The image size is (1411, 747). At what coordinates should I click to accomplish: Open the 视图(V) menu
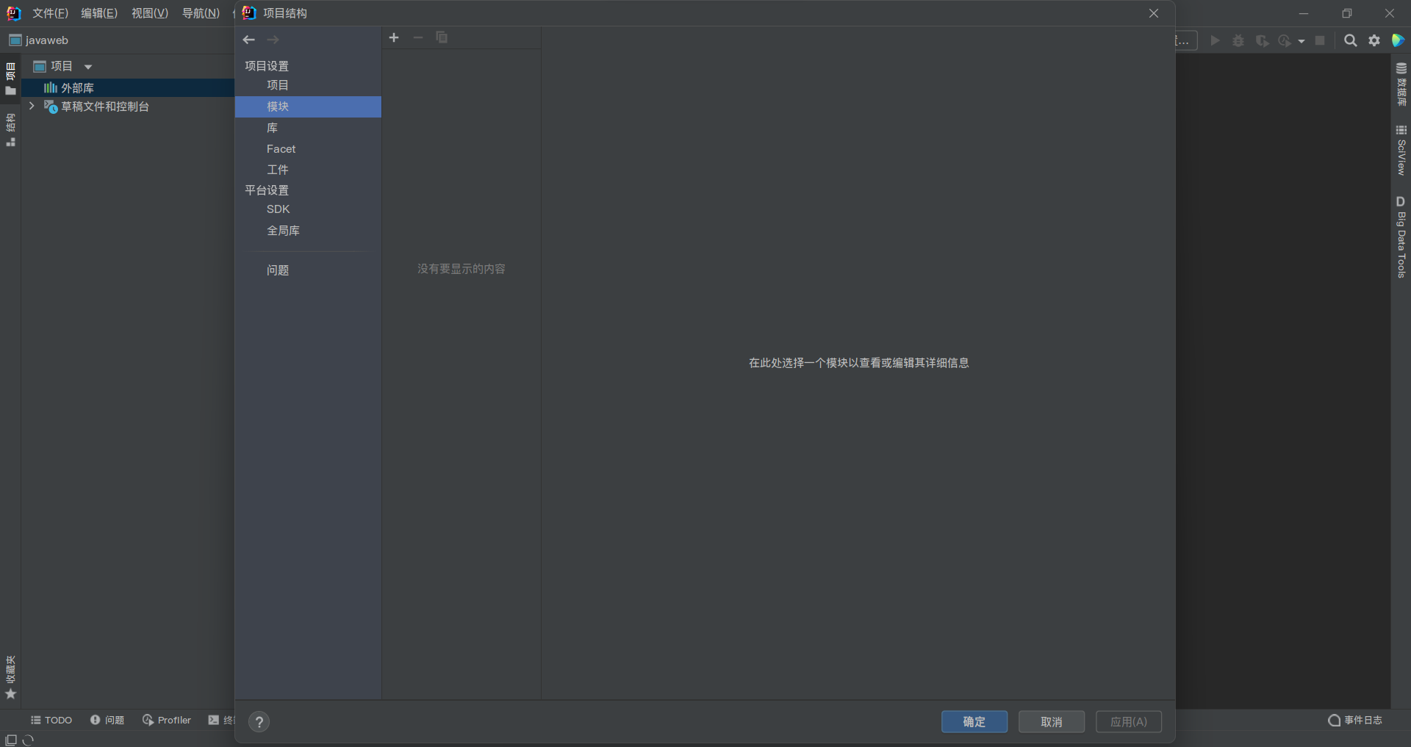click(149, 13)
